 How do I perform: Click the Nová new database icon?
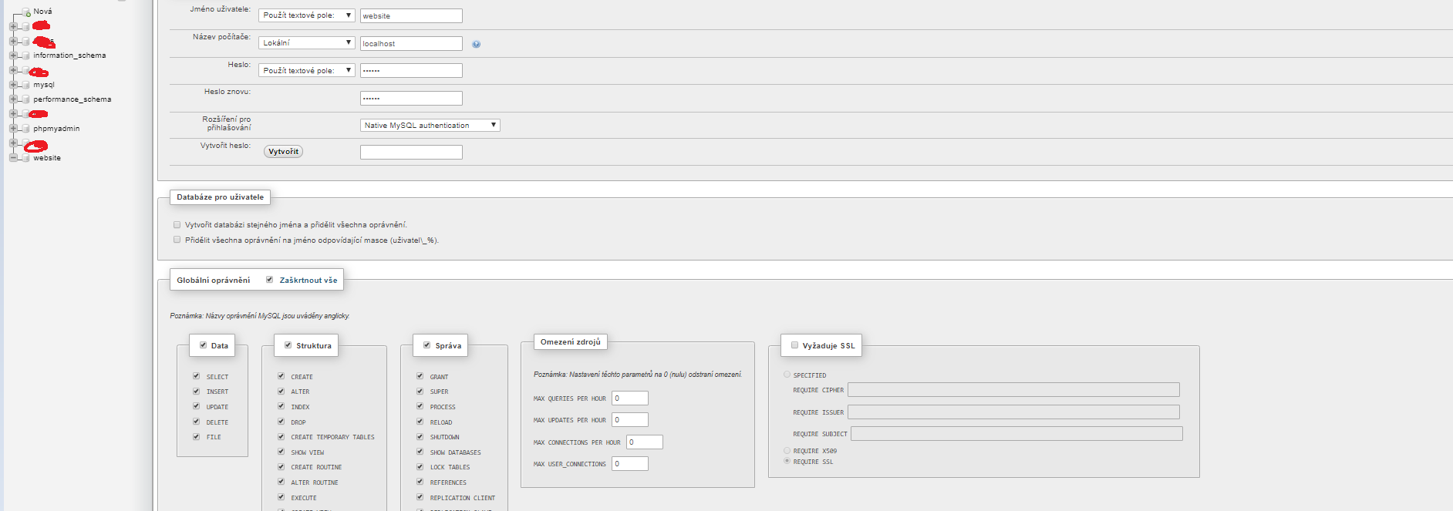pos(26,12)
